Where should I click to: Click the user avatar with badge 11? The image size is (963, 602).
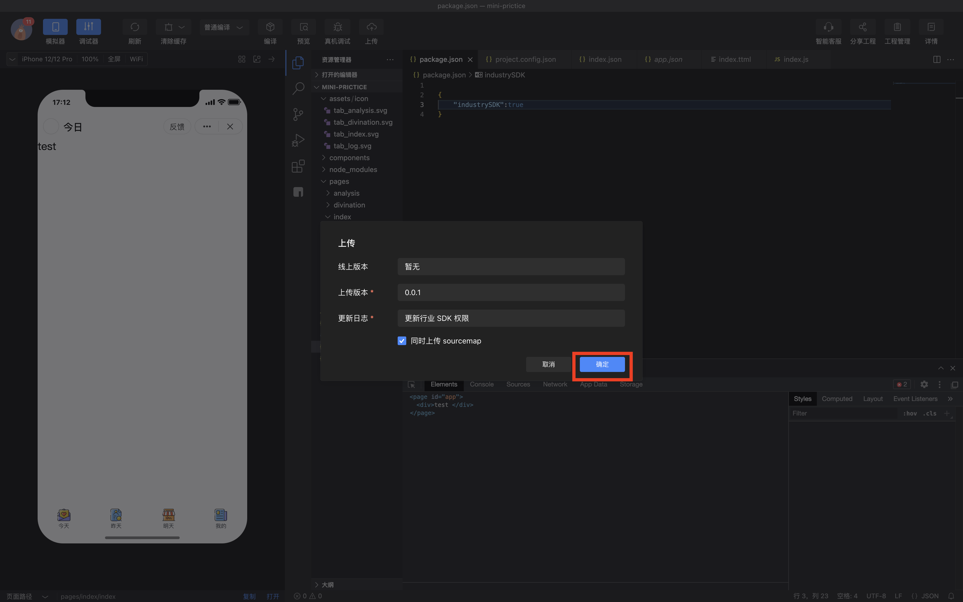pos(21,30)
